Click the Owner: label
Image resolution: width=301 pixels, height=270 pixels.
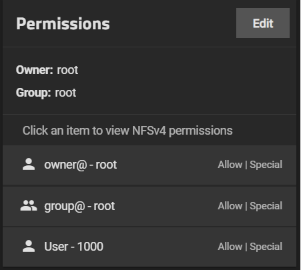(35, 70)
